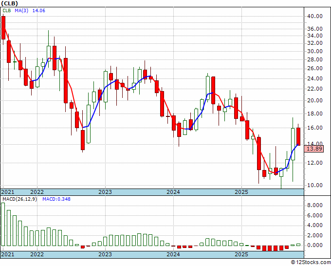
Task: Click the MA(3) indicator label
Action: pyautogui.click(x=21, y=11)
